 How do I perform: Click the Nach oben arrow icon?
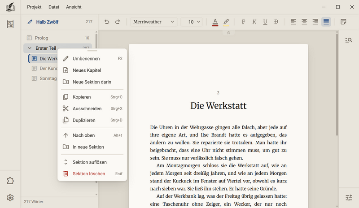(66, 135)
